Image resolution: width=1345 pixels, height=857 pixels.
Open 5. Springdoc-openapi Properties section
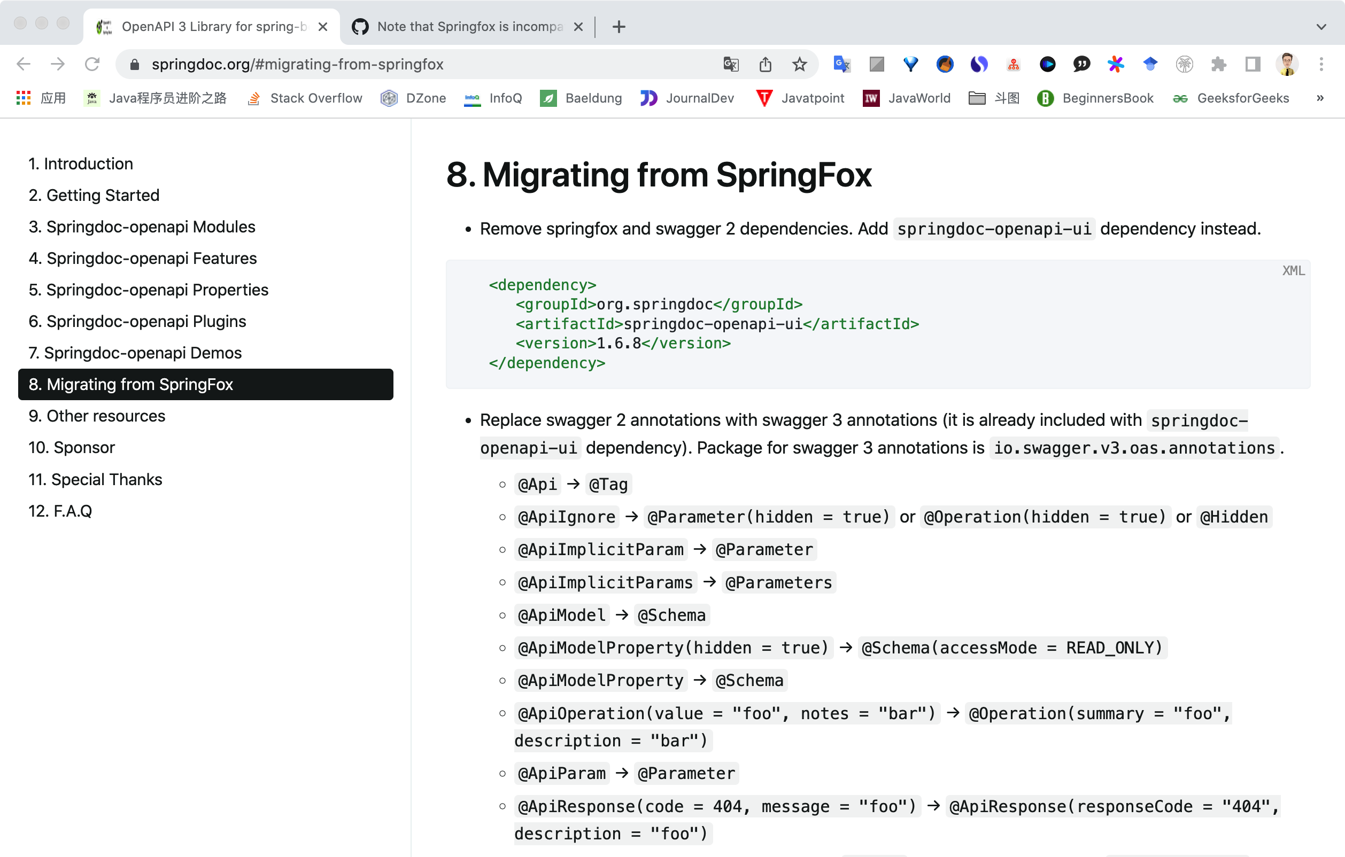pyautogui.click(x=148, y=290)
